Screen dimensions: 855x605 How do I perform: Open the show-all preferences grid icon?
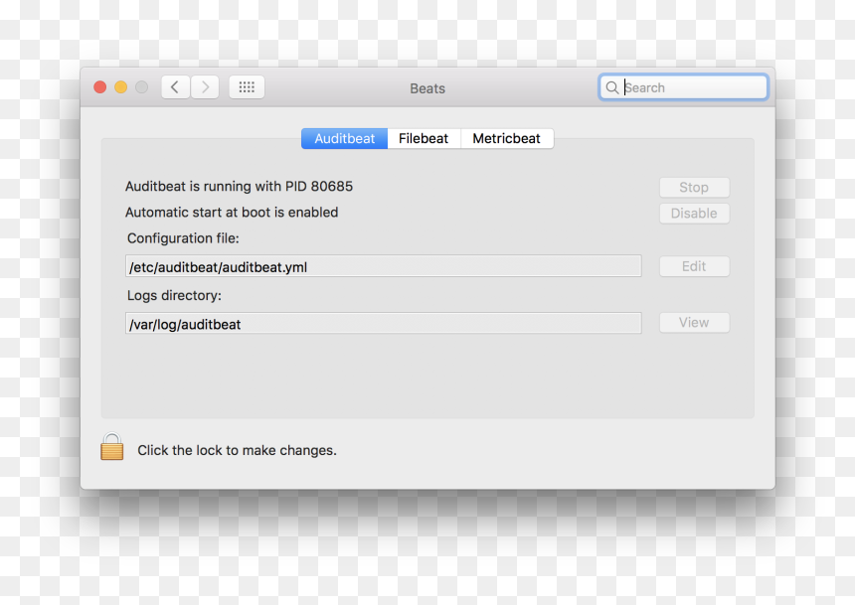[247, 87]
